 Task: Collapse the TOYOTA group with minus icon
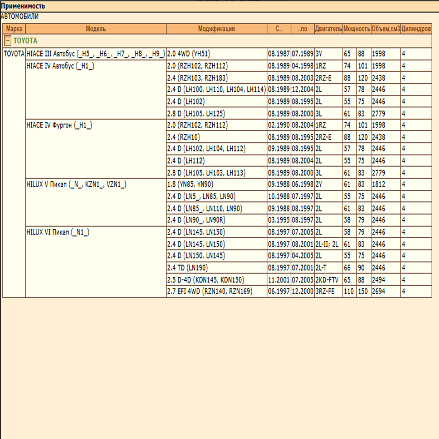[8, 41]
